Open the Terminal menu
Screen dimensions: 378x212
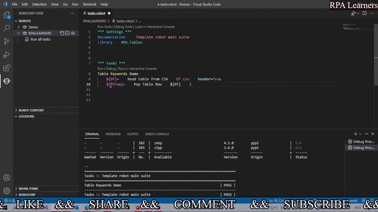point(89,4)
